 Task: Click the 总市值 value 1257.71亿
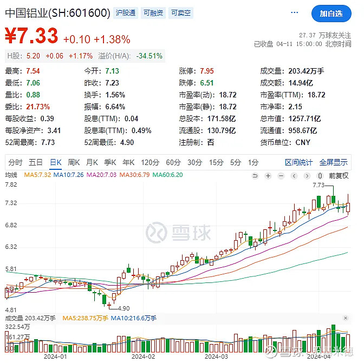(304, 118)
